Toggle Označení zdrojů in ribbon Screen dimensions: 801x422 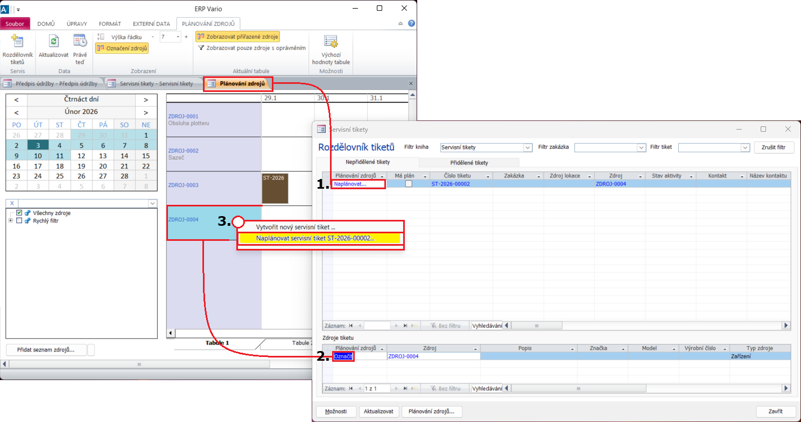point(122,48)
